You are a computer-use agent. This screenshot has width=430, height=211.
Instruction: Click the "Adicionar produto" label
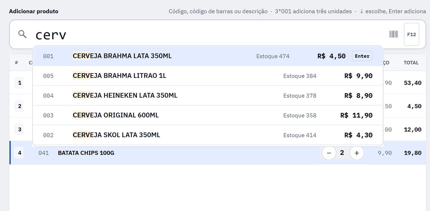coord(34,11)
